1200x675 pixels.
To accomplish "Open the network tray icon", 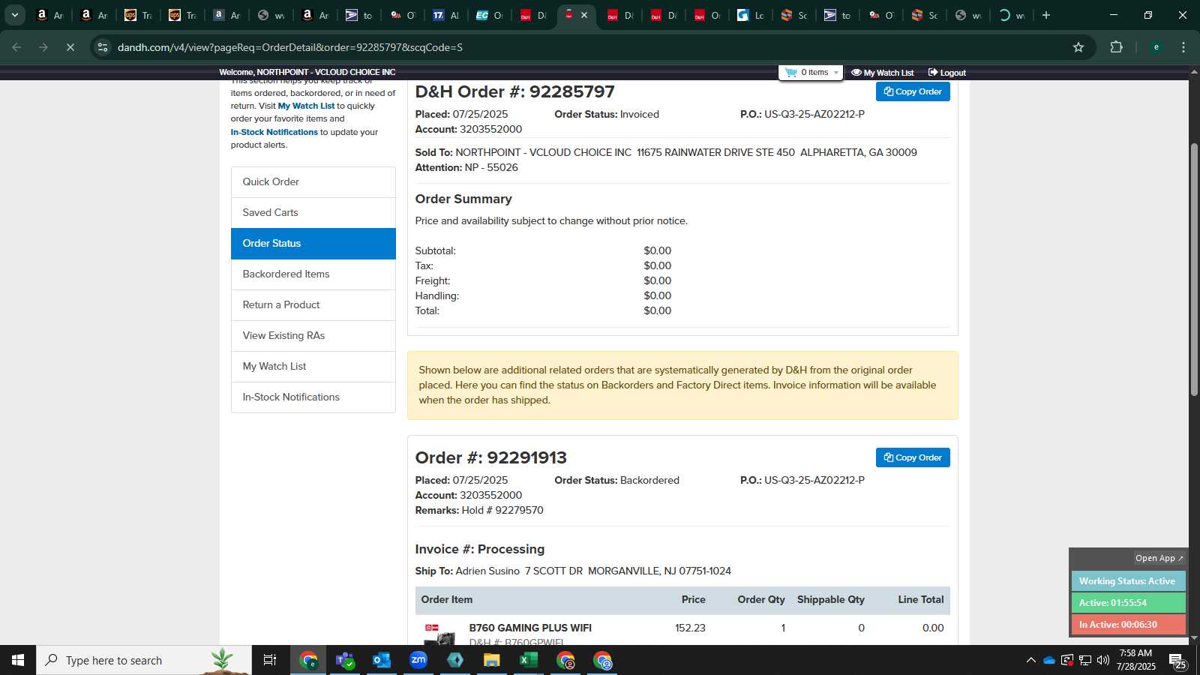I will point(1085,660).
